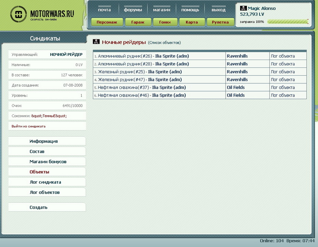
Task: Click the skull flag beside Ночные рейдеры
Action: coord(96,42)
